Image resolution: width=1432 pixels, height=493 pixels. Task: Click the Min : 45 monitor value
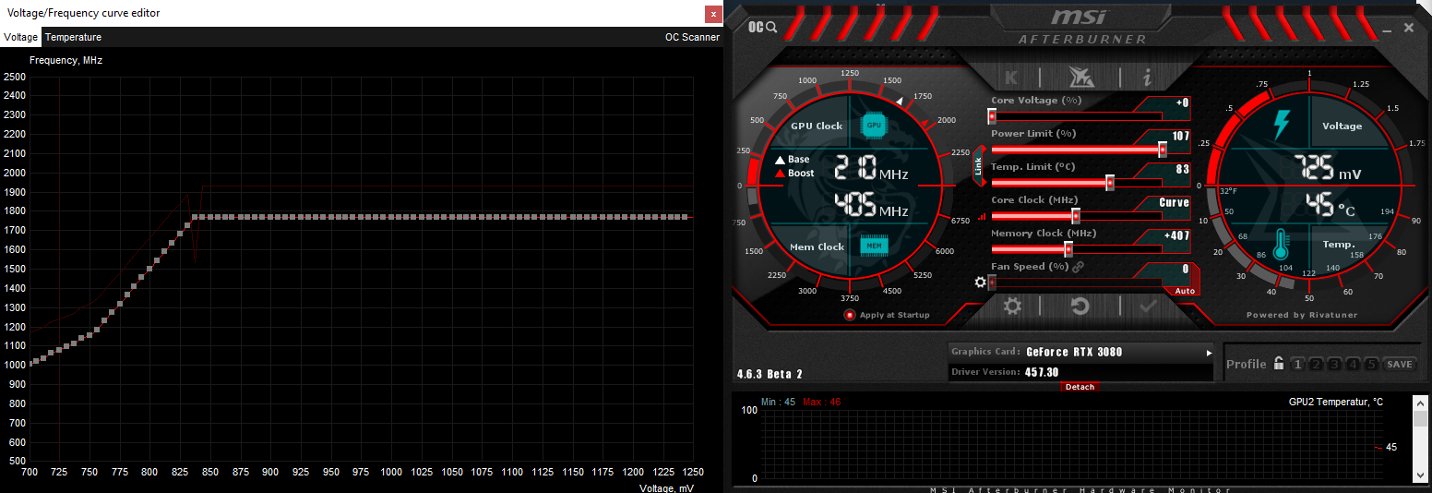point(779,402)
